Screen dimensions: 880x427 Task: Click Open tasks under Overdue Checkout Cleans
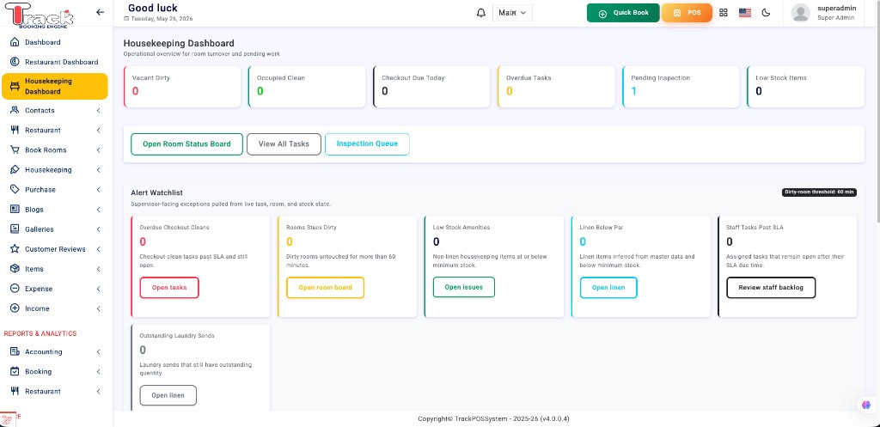169,287
